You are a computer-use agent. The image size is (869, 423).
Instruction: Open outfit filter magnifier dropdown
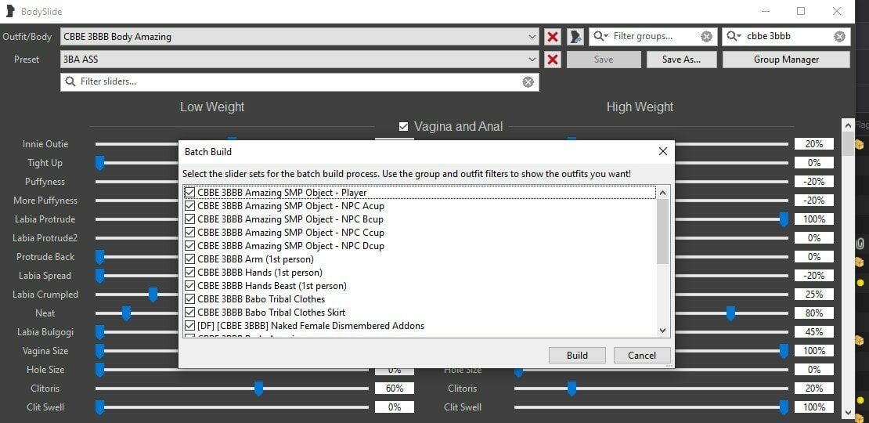pos(734,37)
